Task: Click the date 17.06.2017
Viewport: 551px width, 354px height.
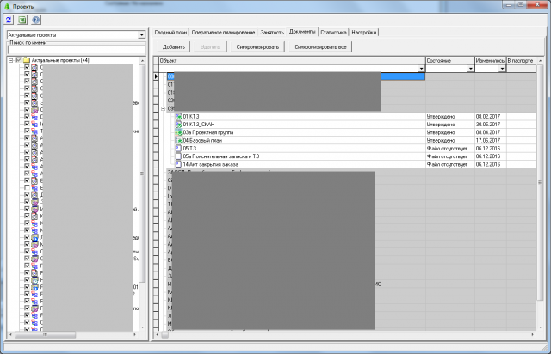Action: point(488,140)
